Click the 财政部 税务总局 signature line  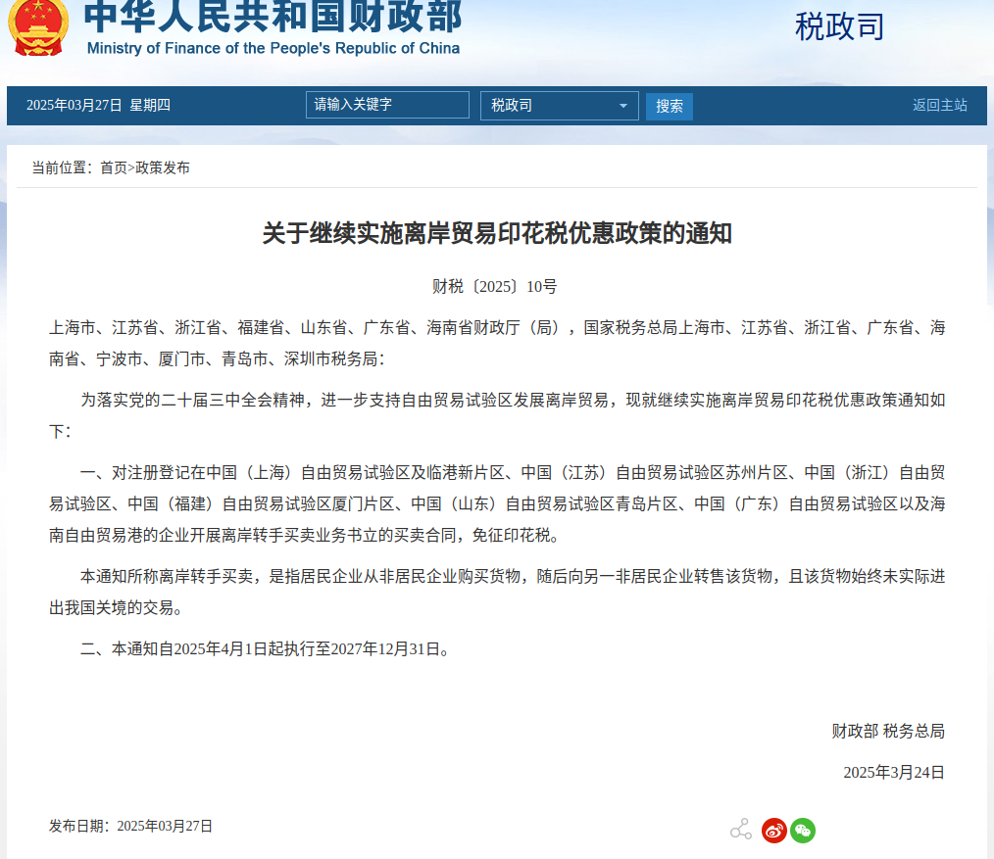(x=888, y=731)
